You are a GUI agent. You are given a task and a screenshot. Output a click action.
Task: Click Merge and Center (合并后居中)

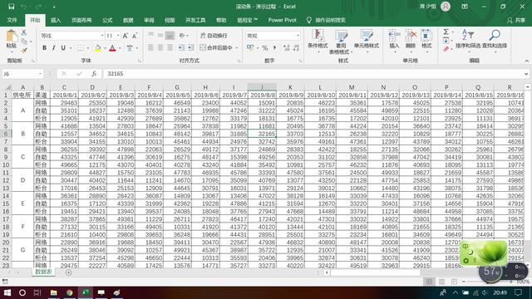pos(216,48)
